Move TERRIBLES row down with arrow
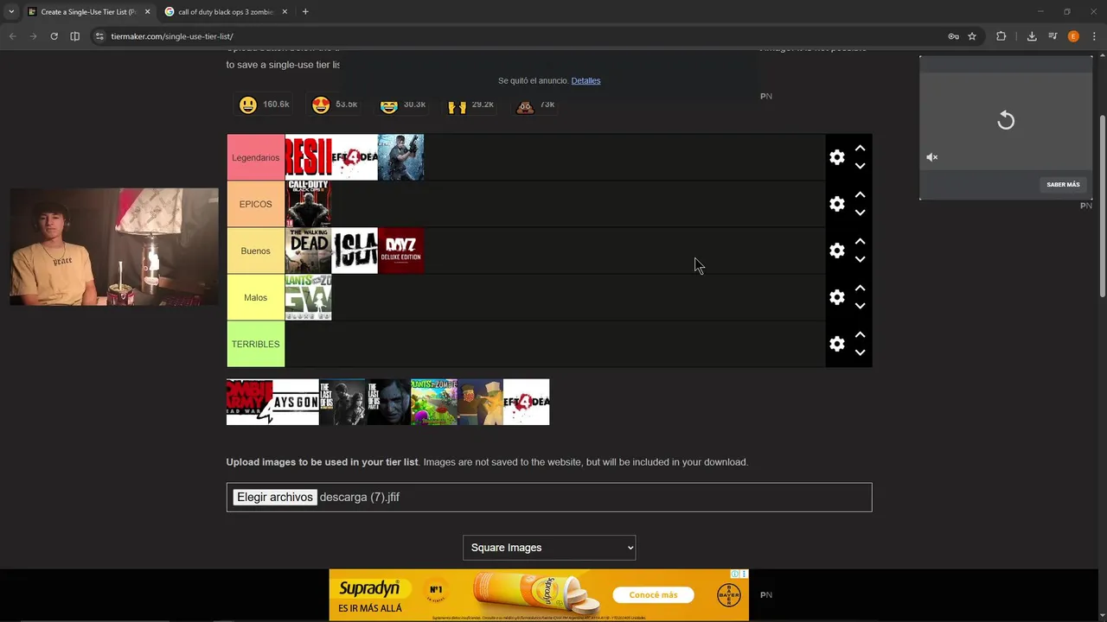This screenshot has width=1107, height=622. click(860, 352)
